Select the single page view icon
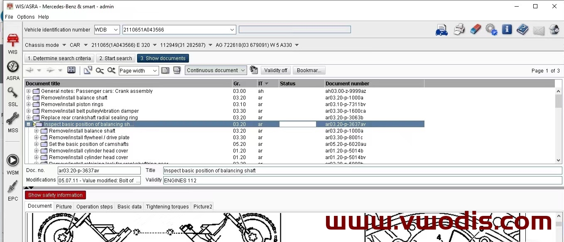The height and width of the screenshot is (242, 564). click(165, 70)
